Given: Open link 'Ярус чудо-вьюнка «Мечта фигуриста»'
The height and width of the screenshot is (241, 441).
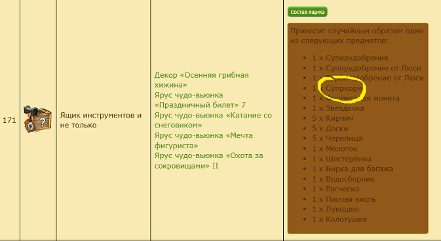Looking at the screenshot, I should pyautogui.click(x=203, y=140).
